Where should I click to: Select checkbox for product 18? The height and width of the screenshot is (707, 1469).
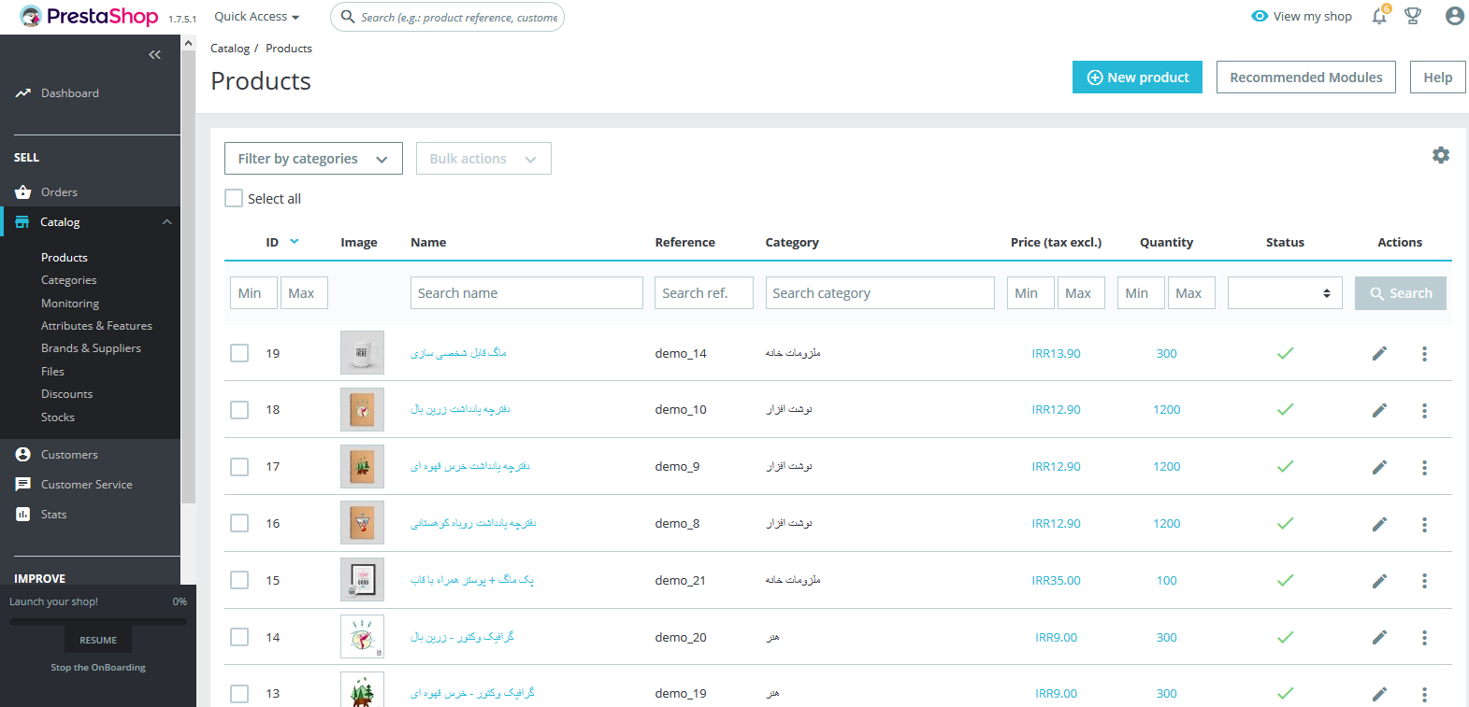coord(239,410)
